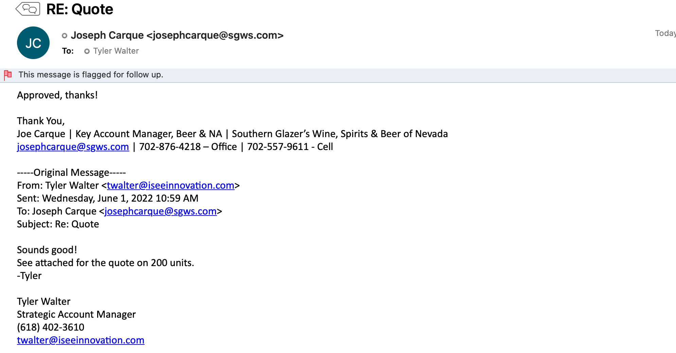Click the Original Message separator line
Viewport: 676px width, 353px height.
coord(71,172)
